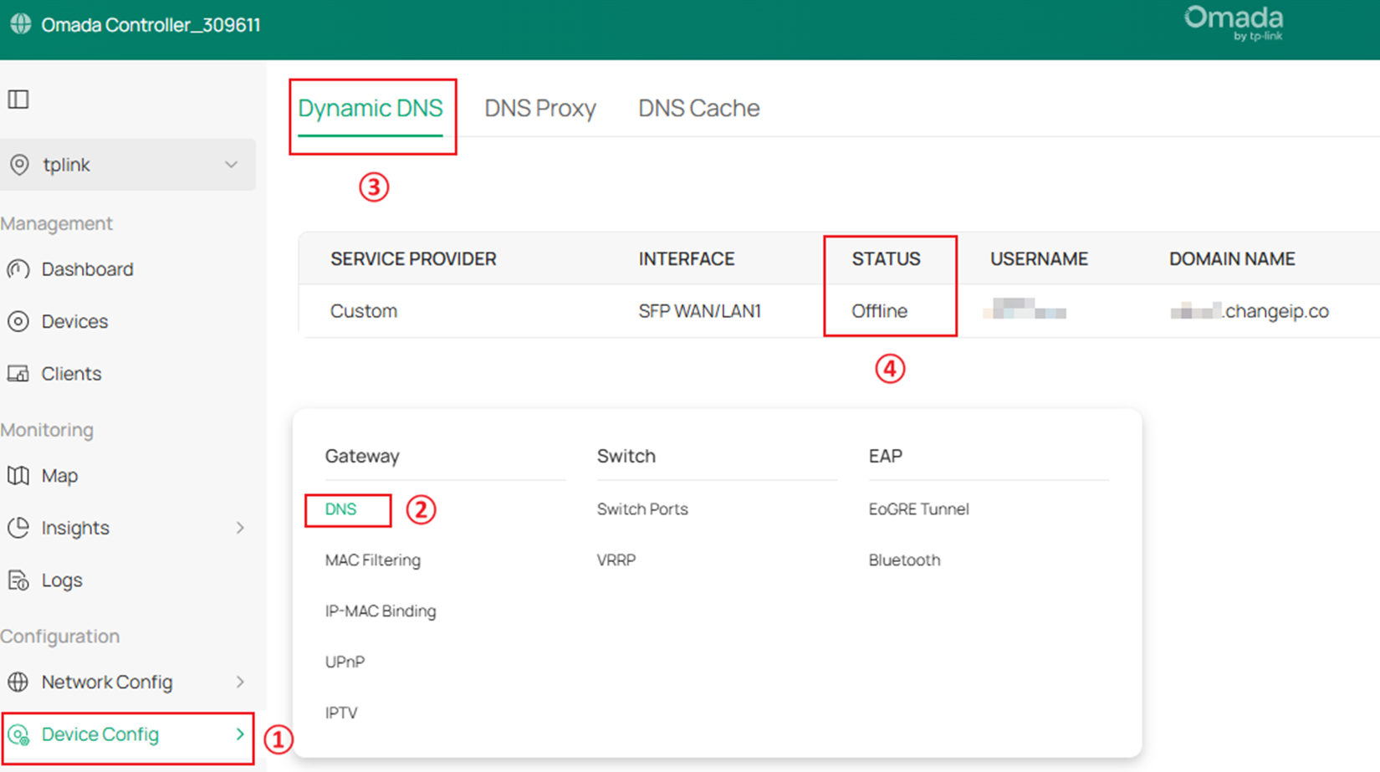Switch to the DNS Cache tab
1380x772 pixels.
tap(698, 108)
